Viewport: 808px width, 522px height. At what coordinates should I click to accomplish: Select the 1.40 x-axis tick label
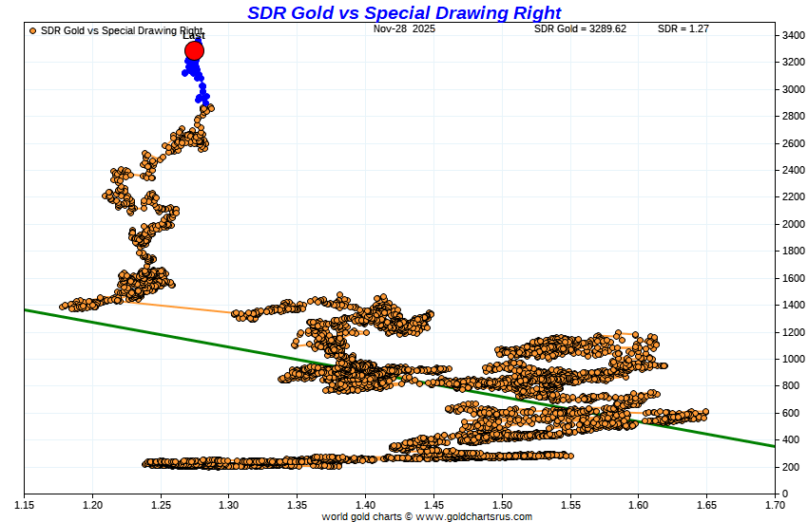coord(365,505)
